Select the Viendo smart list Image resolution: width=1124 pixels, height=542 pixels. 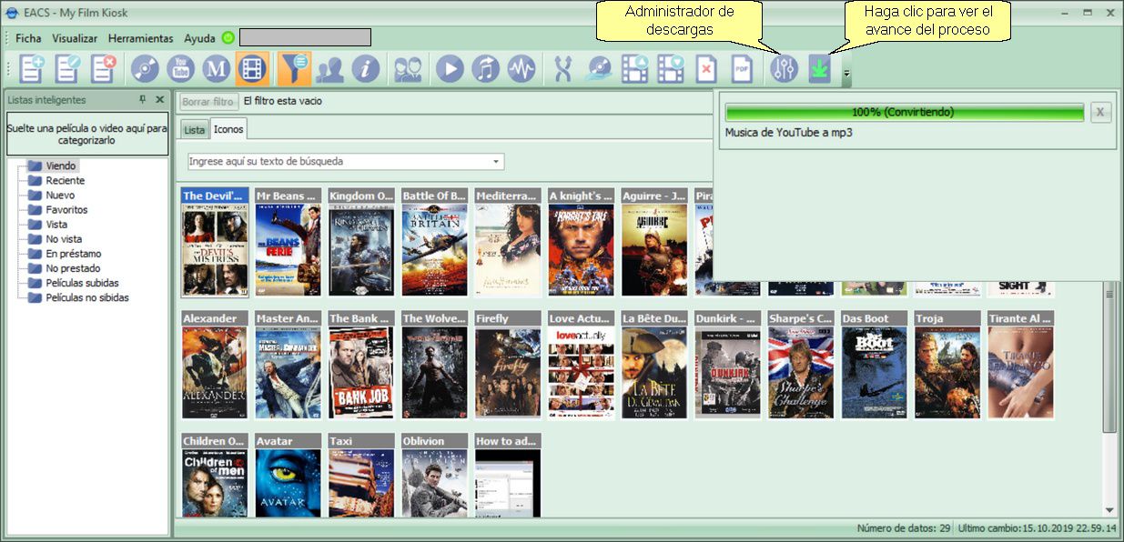pyautogui.click(x=61, y=166)
